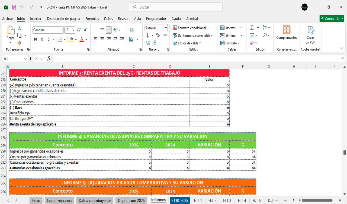The height and width of the screenshot is (204, 347).
Task: Switch to the F110-2025 sheet tab
Action: 180,200
